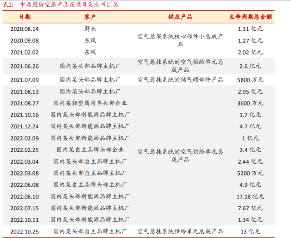Click the date 2021.07.09
The width and height of the screenshot is (291, 238).
(25, 80)
